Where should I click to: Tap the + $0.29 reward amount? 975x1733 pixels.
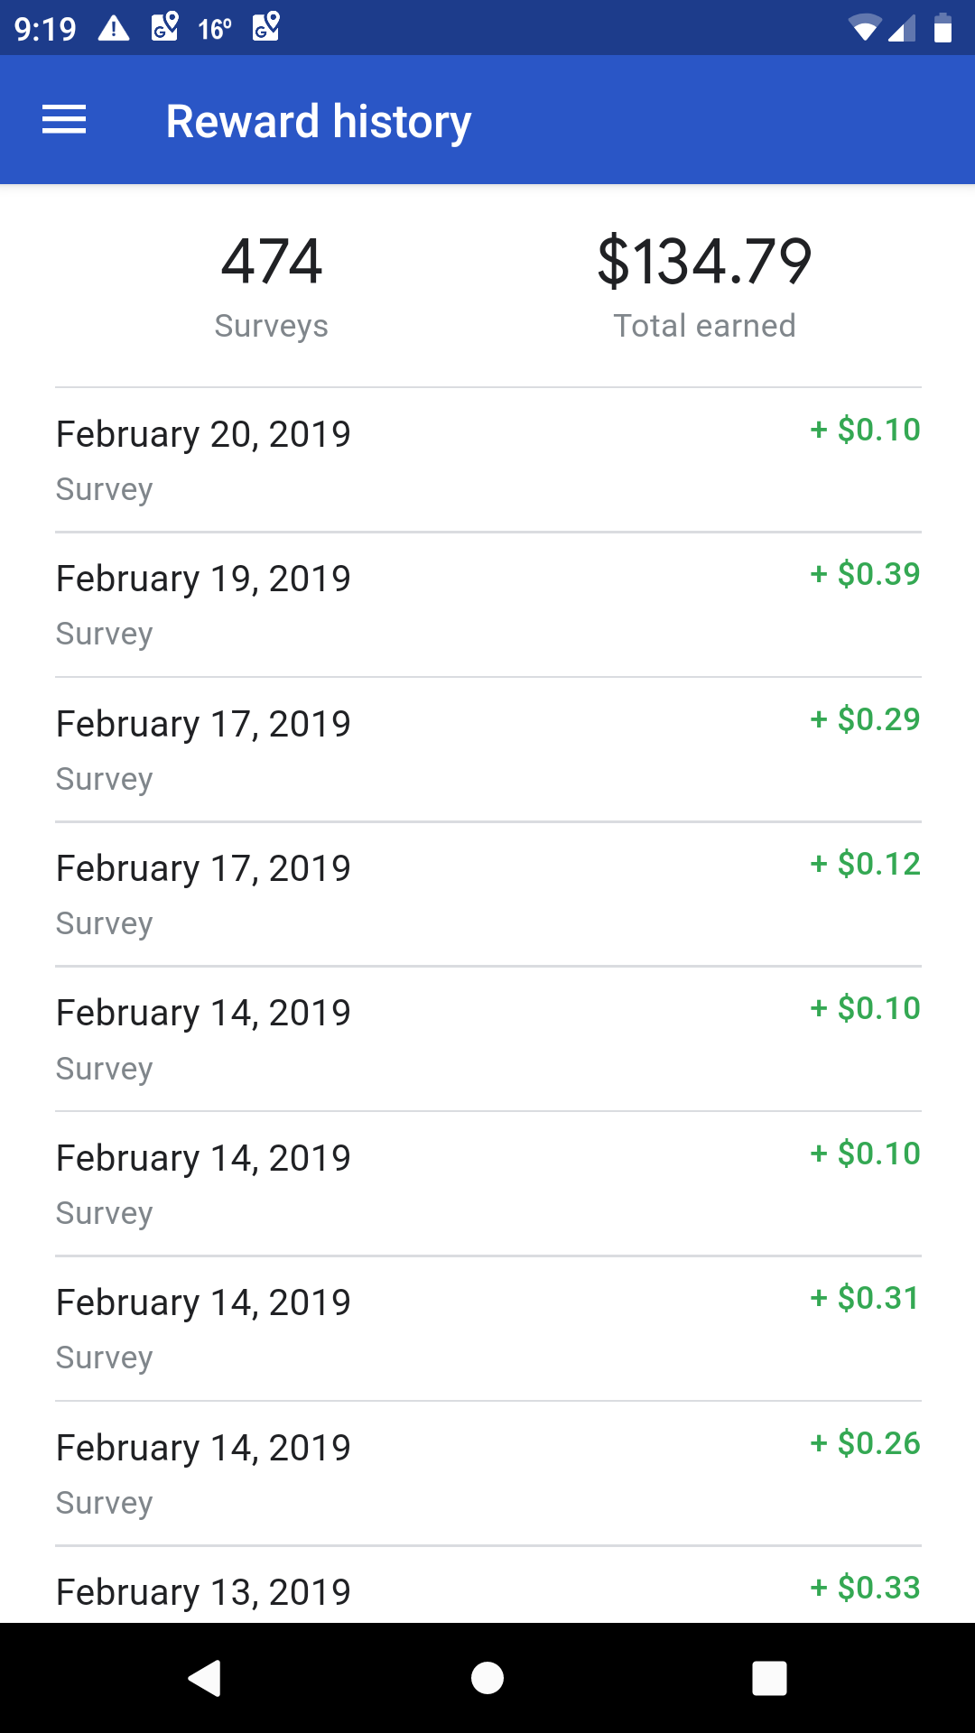point(865,719)
